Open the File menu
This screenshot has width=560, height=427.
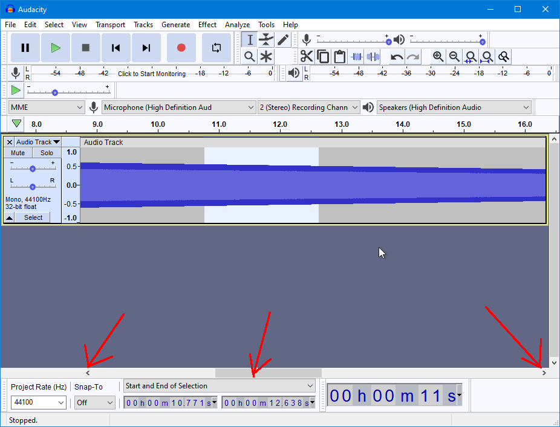(10, 25)
